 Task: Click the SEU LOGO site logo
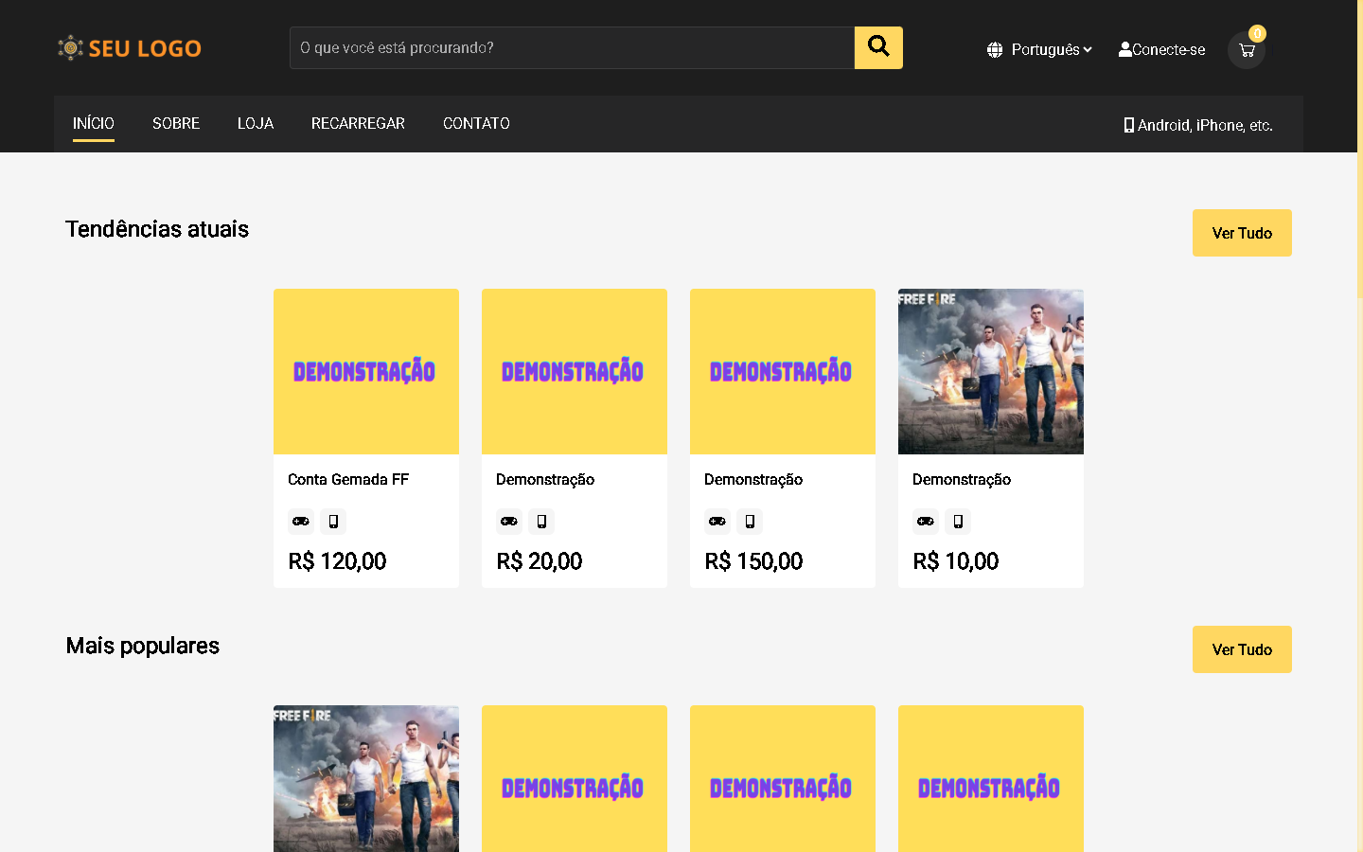point(130,48)
